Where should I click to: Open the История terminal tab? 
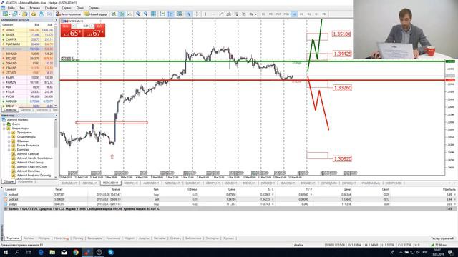pyautogui.click(x=44, y=238)
